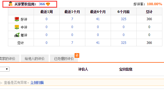The width and height of the screenshot is (164, 109).
Task: Open the buyer credit score 366 link
Action: 42,4
